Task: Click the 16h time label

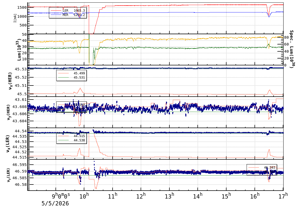Action: [255, 196]
